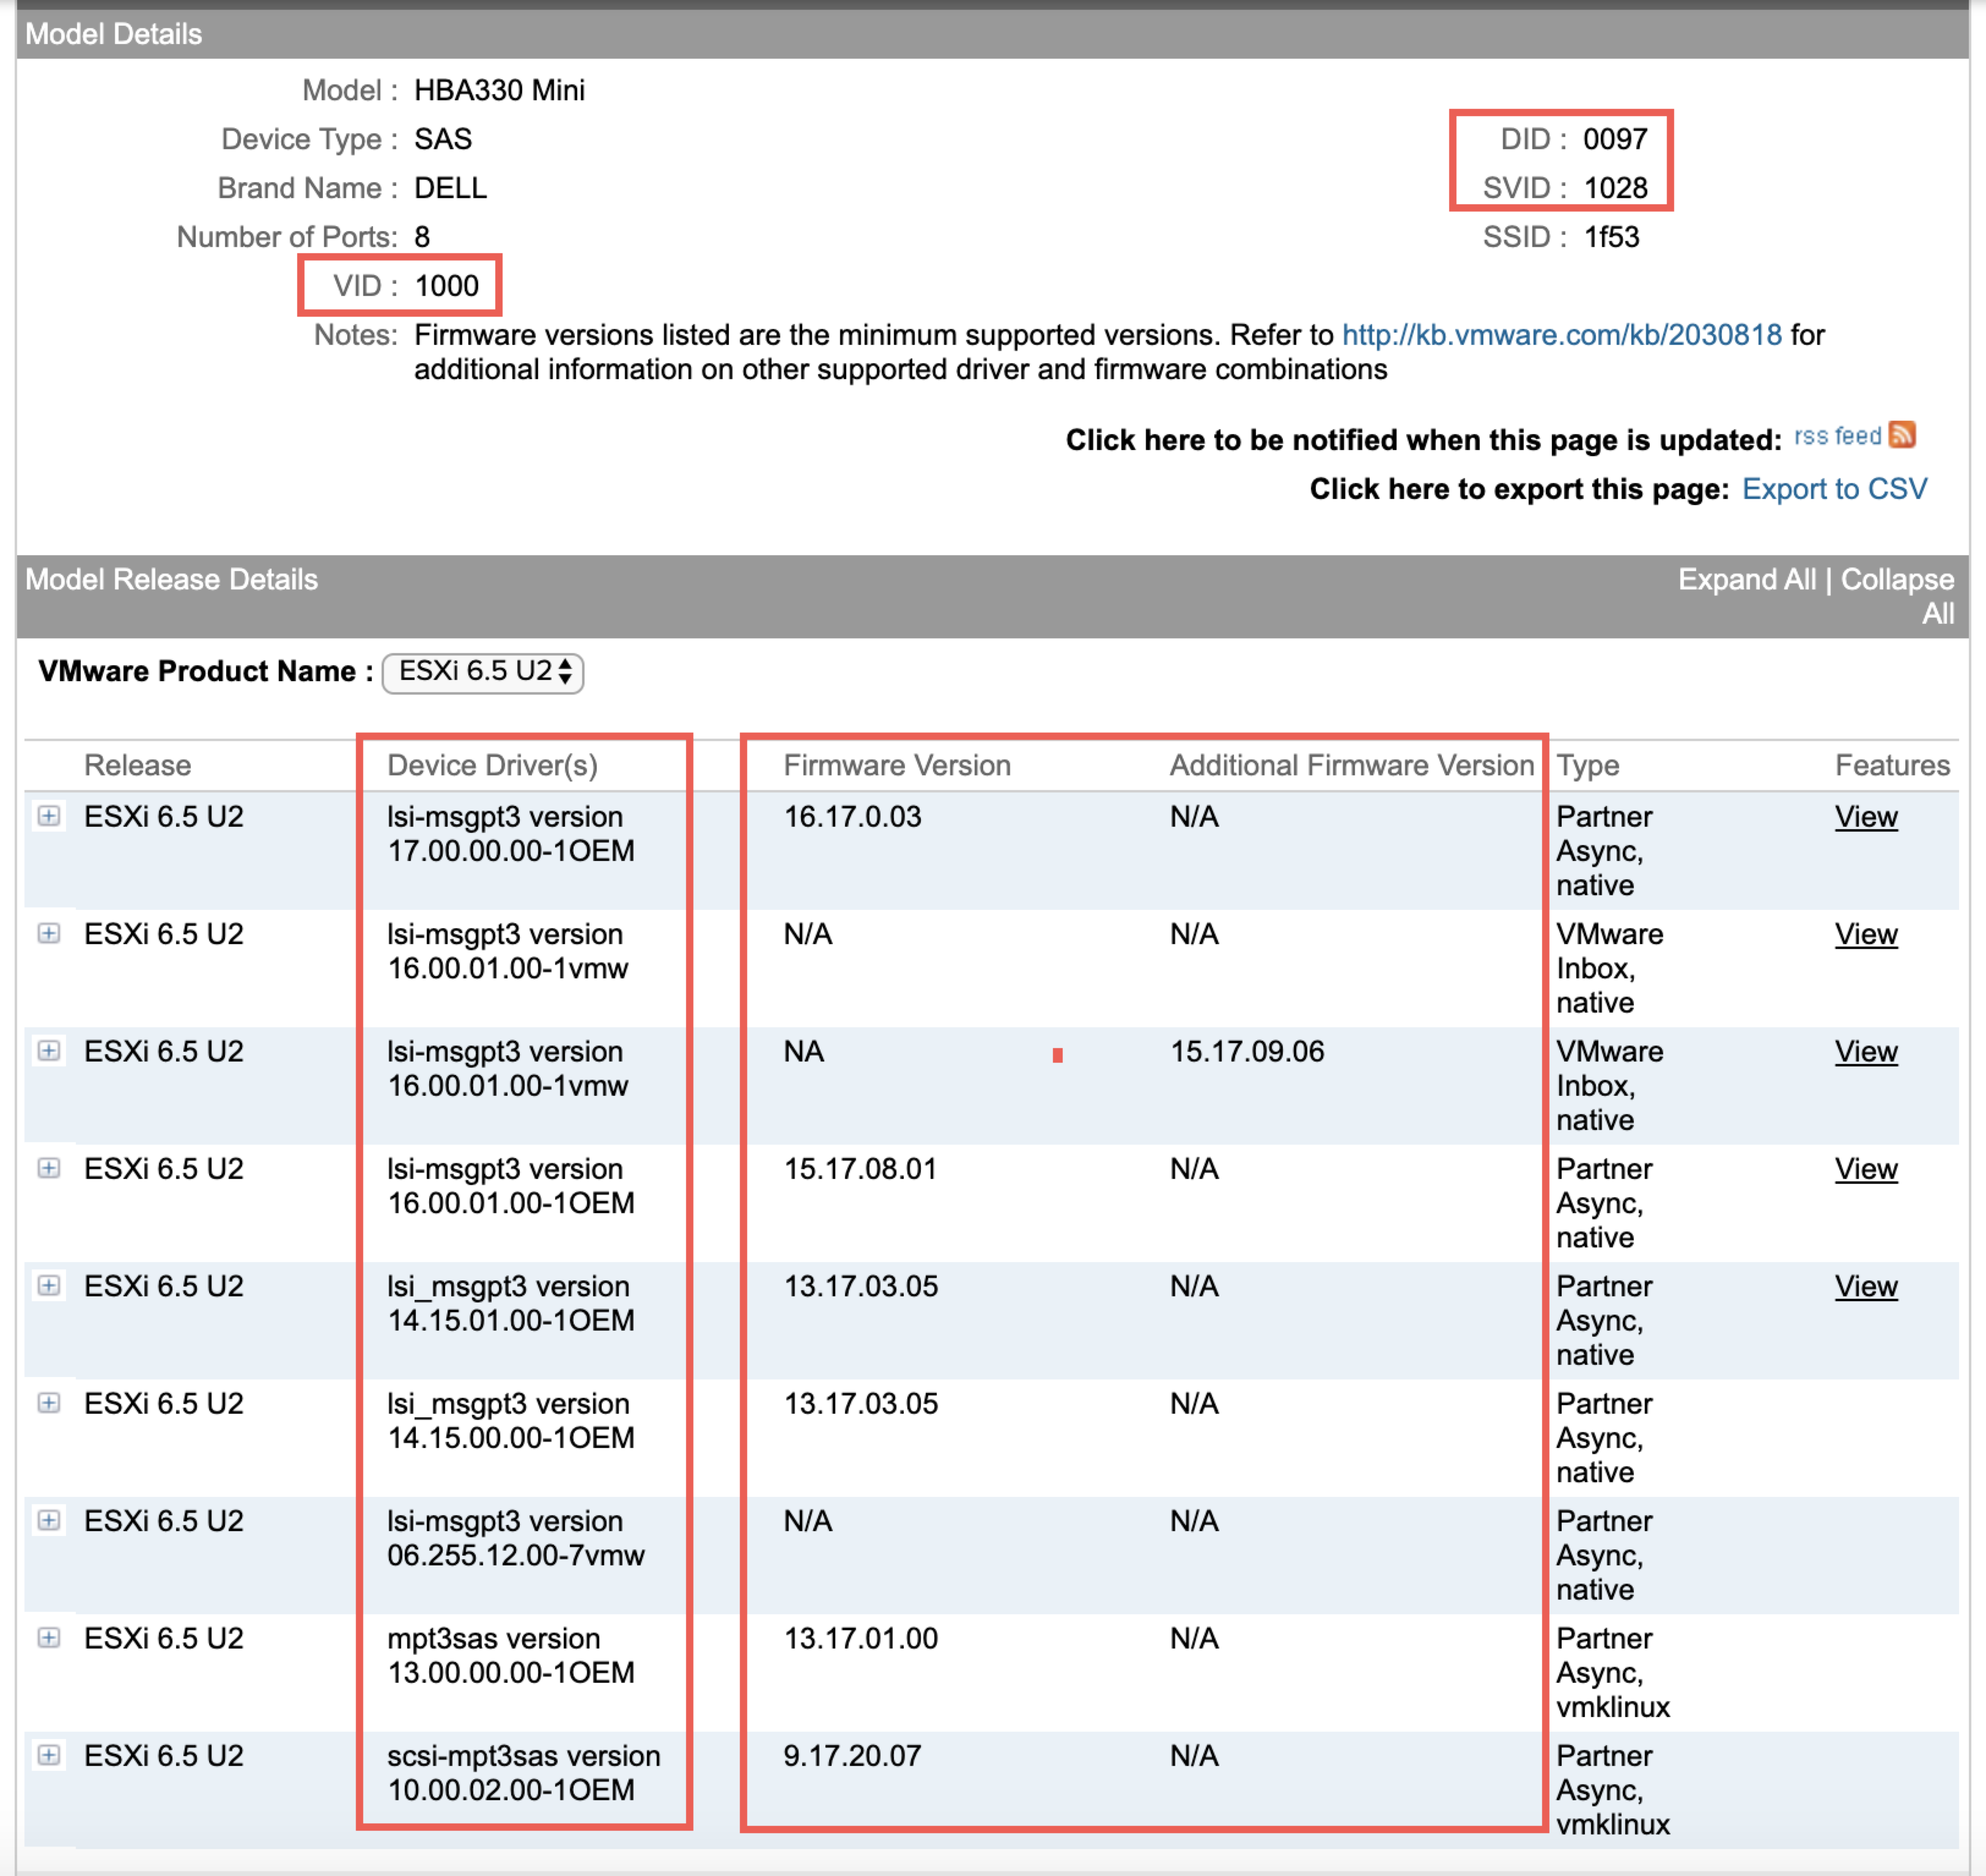
Task: Click Export to CSV link
Action: 1834,489
